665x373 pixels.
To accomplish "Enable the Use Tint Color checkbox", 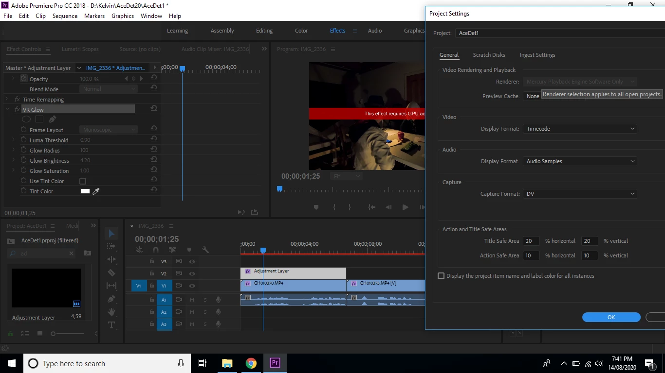I will pyautogui.click(x=83, y=181).
